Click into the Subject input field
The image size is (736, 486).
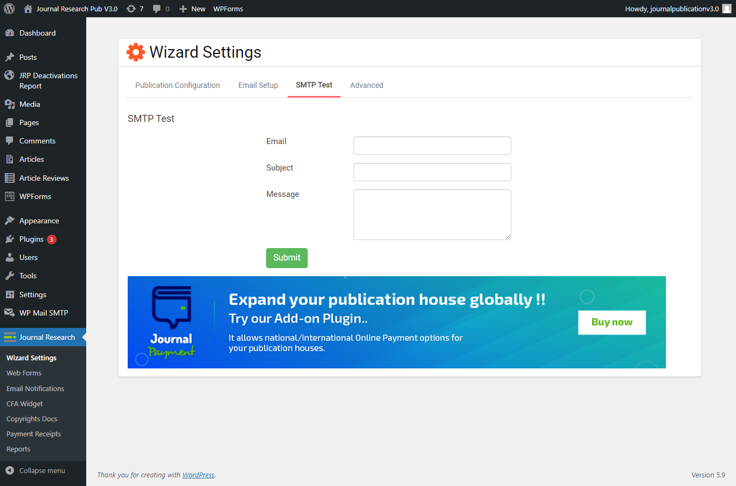click(x=432, y=172)
